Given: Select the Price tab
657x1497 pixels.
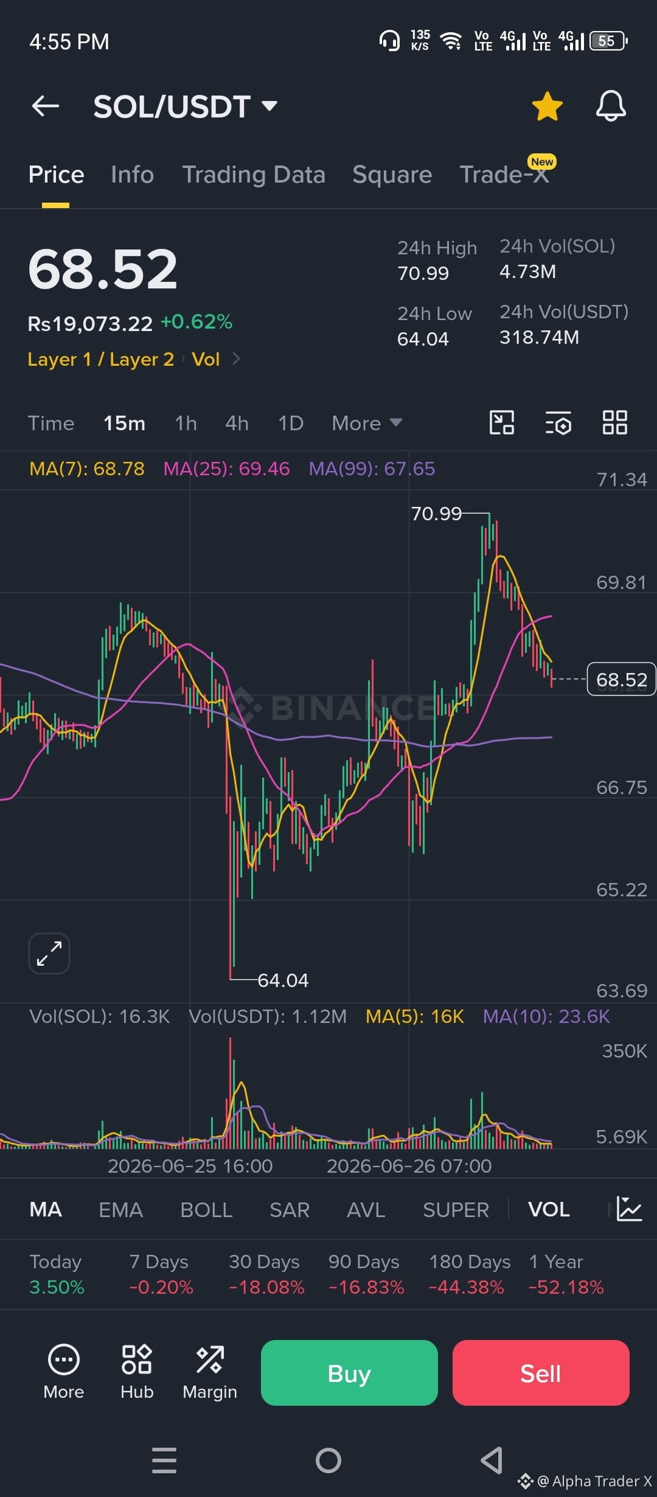Looking at the screenshot, I should [x=56, y=175].
